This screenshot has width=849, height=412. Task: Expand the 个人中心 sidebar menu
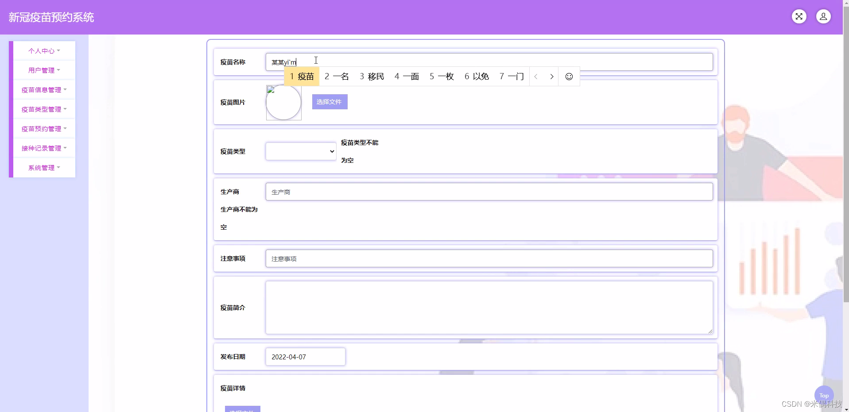pyautogui.click(x=44, y=51)
